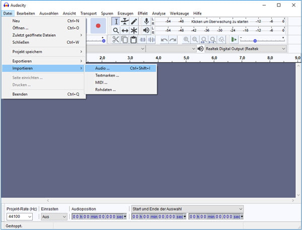Screen dimensions: 302x230
Task: Open selection end time format arrow
Action: click(242, 217)
